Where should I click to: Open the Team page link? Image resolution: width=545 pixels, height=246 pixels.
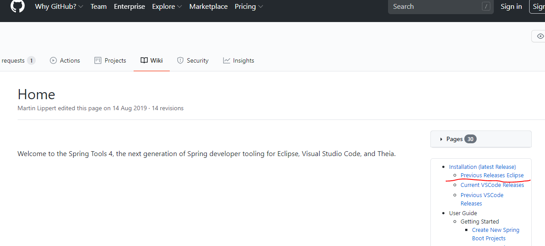click(99, 7)
